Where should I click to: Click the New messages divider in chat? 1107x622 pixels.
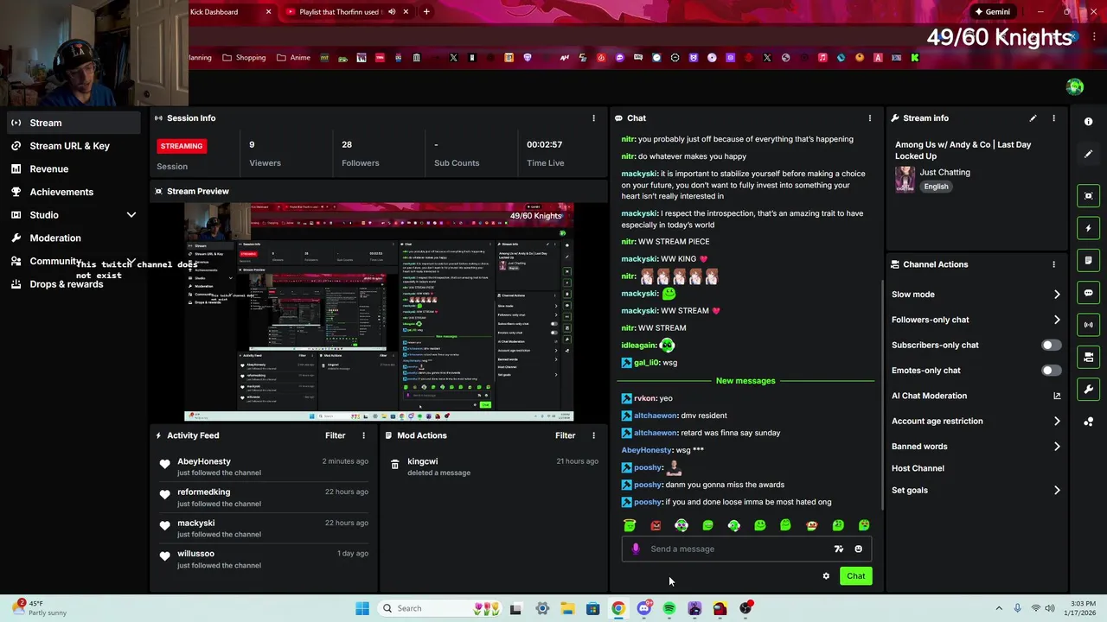click(x=745, y=381)
